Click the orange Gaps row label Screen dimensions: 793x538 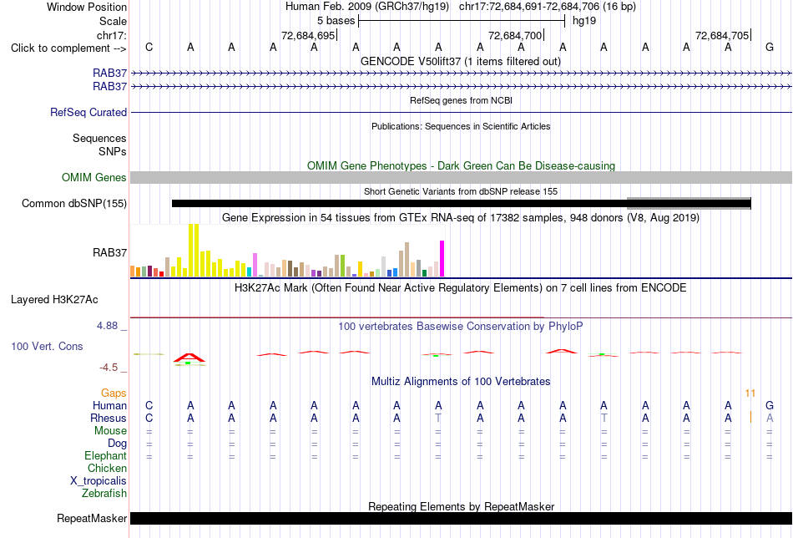(114, 393)
